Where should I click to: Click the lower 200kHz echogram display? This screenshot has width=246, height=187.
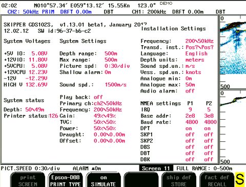point(233,127)
